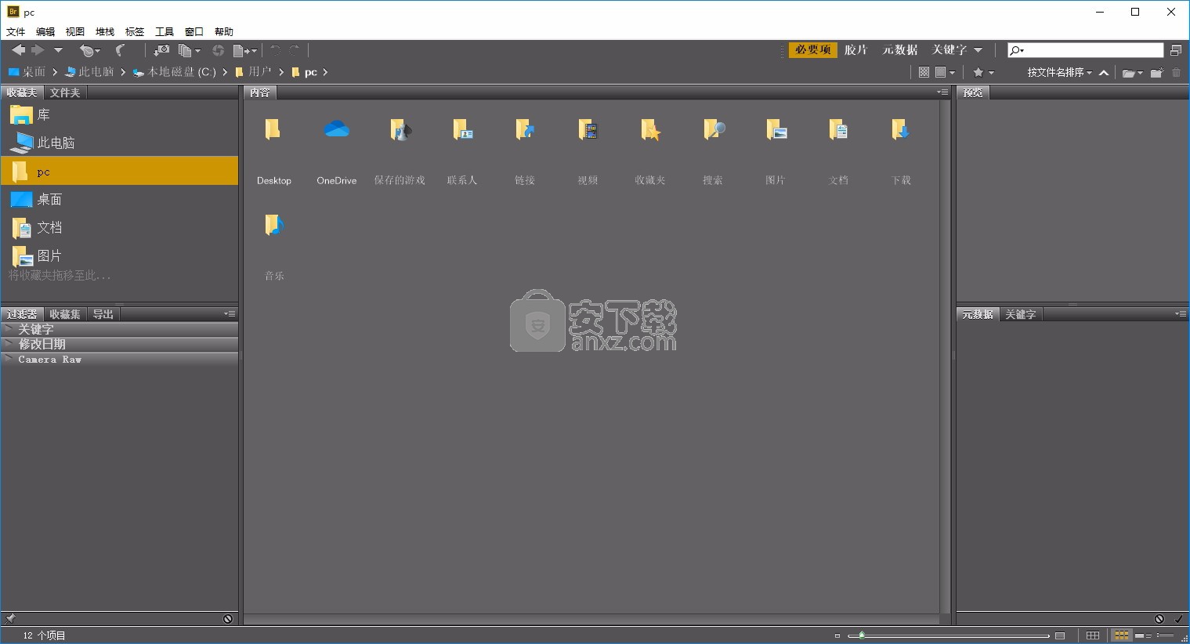
Task: Select 库 in the favorites panel
Action: coord(119,114)
